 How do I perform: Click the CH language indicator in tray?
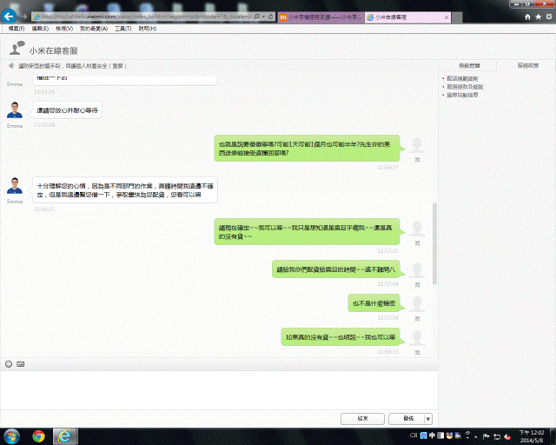coord(414,435)
